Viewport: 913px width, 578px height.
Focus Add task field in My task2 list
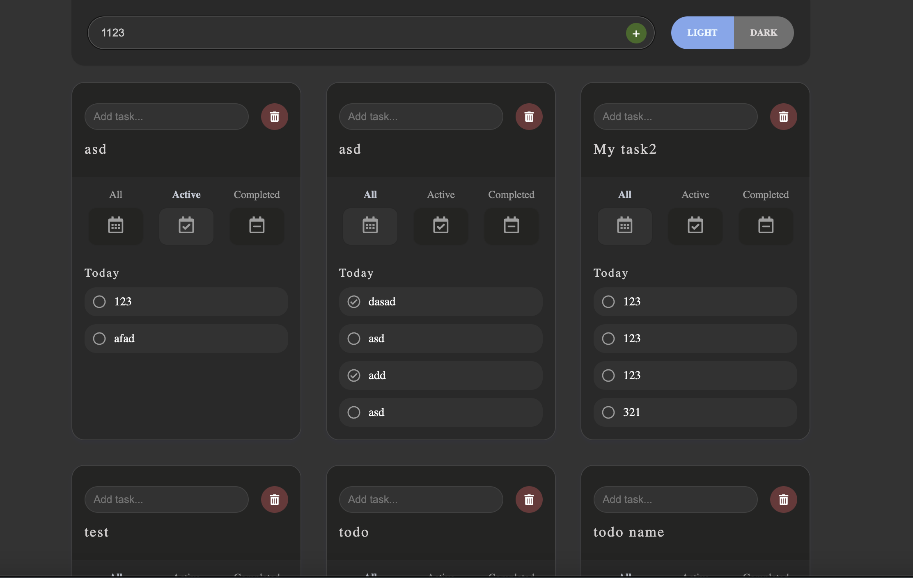(675, 117)
